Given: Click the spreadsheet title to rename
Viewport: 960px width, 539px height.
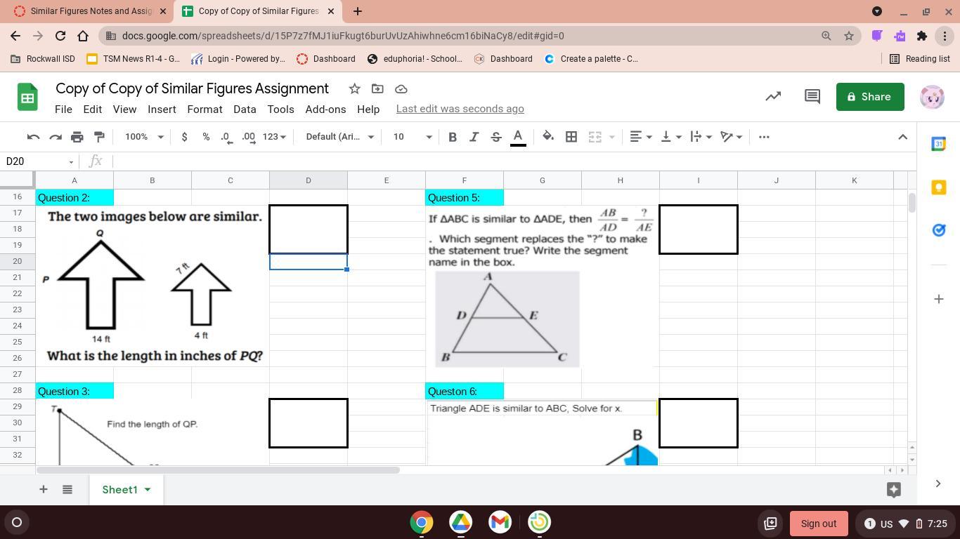Looking at the screenshot, I should [192, 88].
